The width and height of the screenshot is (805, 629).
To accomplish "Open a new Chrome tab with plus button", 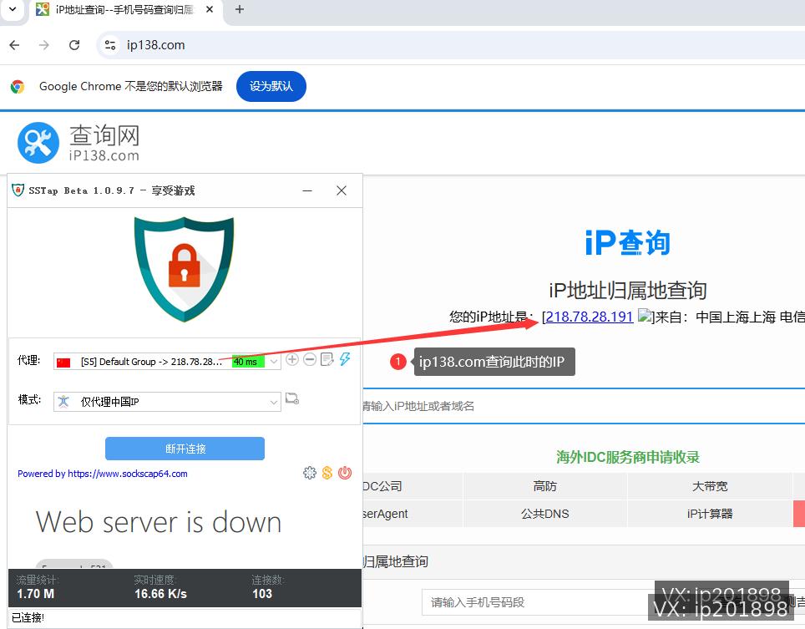I will pos(239,9).
